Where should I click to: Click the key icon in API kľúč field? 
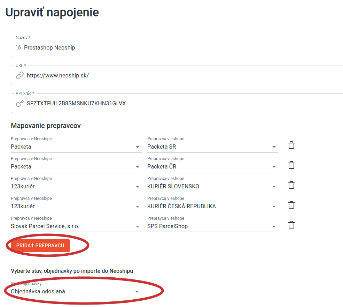click(20, 103)
